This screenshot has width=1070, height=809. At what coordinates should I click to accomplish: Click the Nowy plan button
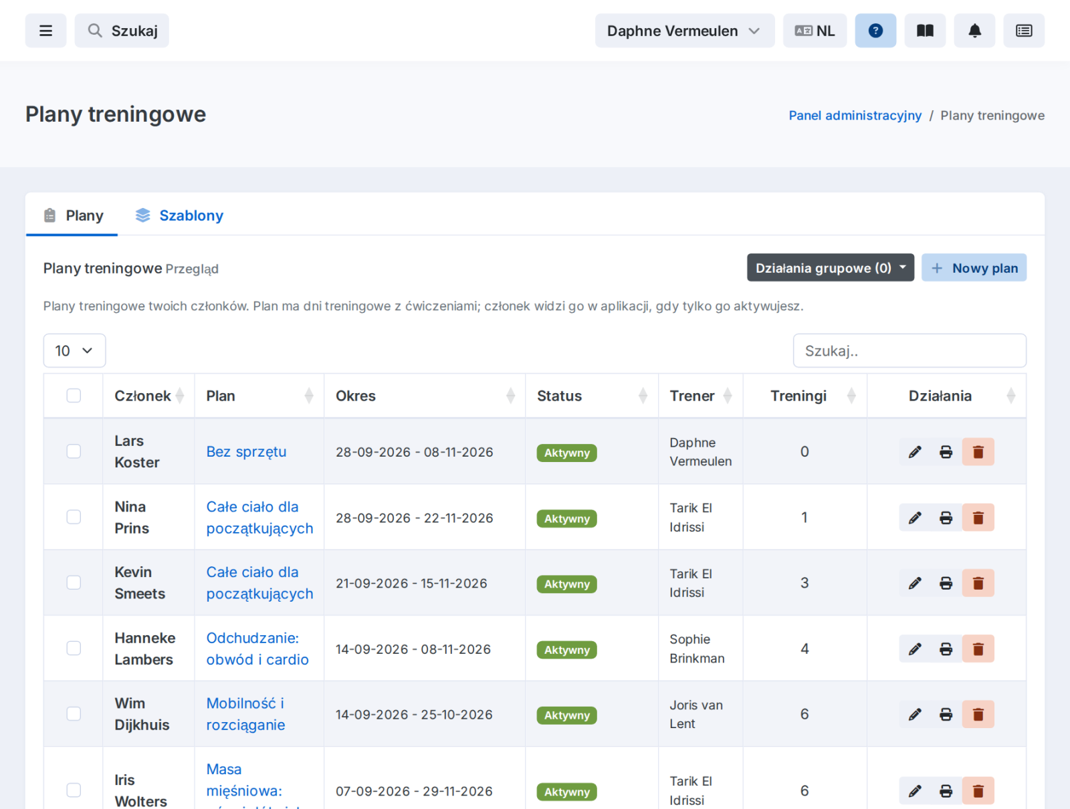coord(974,267)
